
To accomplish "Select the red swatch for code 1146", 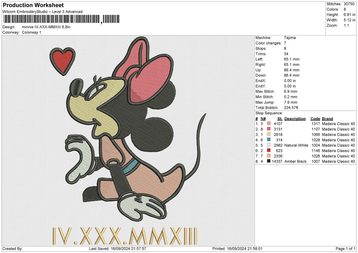I will coord(269,151).
